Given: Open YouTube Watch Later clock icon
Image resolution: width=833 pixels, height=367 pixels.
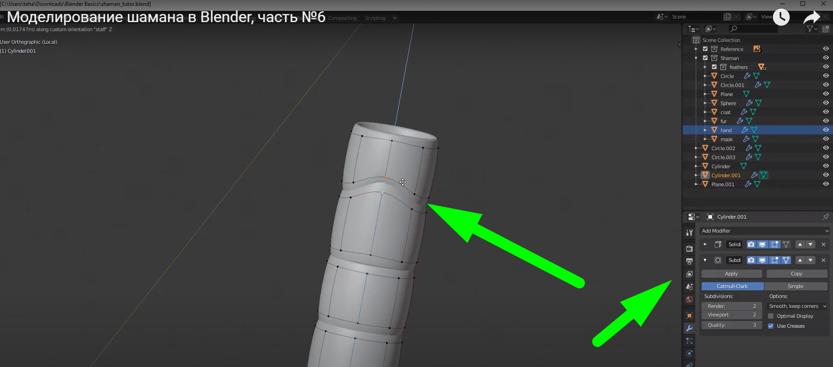Looking at the screenshot, I should coord(782,18).
